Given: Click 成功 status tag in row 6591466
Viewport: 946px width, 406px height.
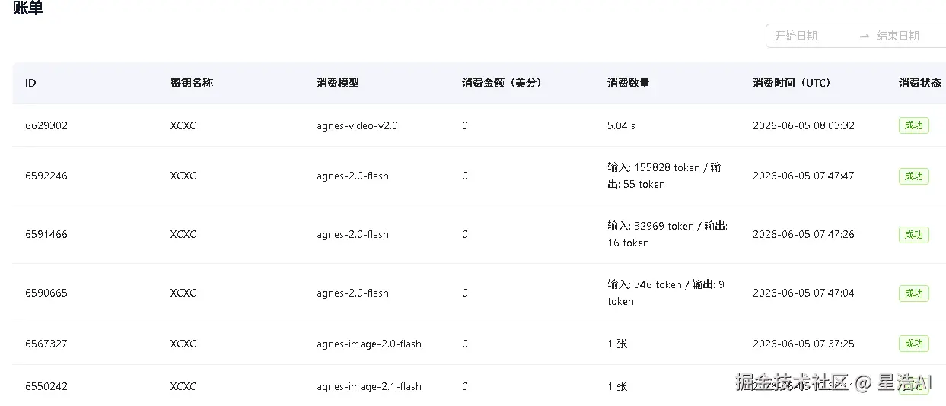Looking at the screenshot, I should (913, 235).
